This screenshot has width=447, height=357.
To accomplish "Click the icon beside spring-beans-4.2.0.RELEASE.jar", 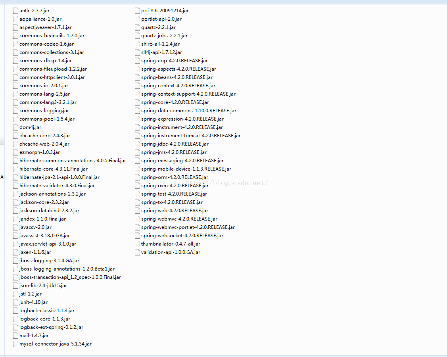I will coord(137,77).
